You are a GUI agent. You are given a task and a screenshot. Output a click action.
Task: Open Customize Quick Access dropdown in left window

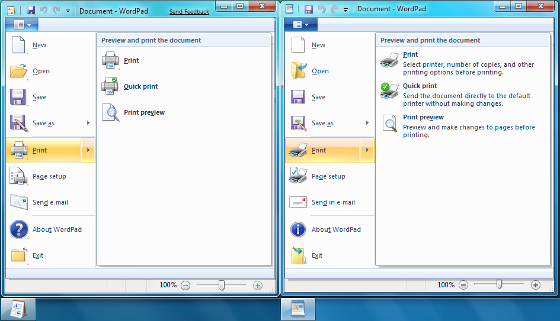tap(68, 11)
